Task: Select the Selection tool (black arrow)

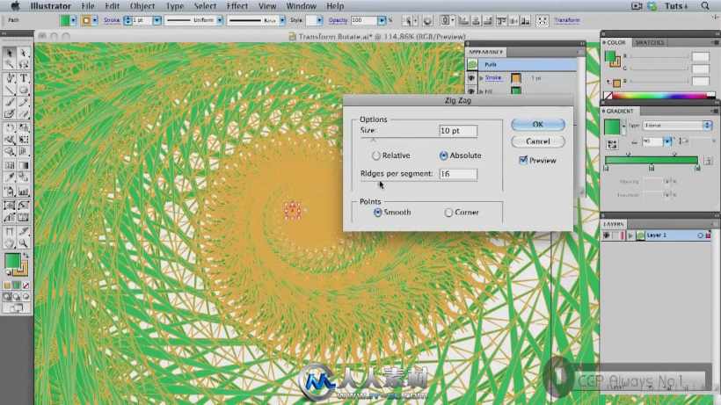Action: coord(9,54)
